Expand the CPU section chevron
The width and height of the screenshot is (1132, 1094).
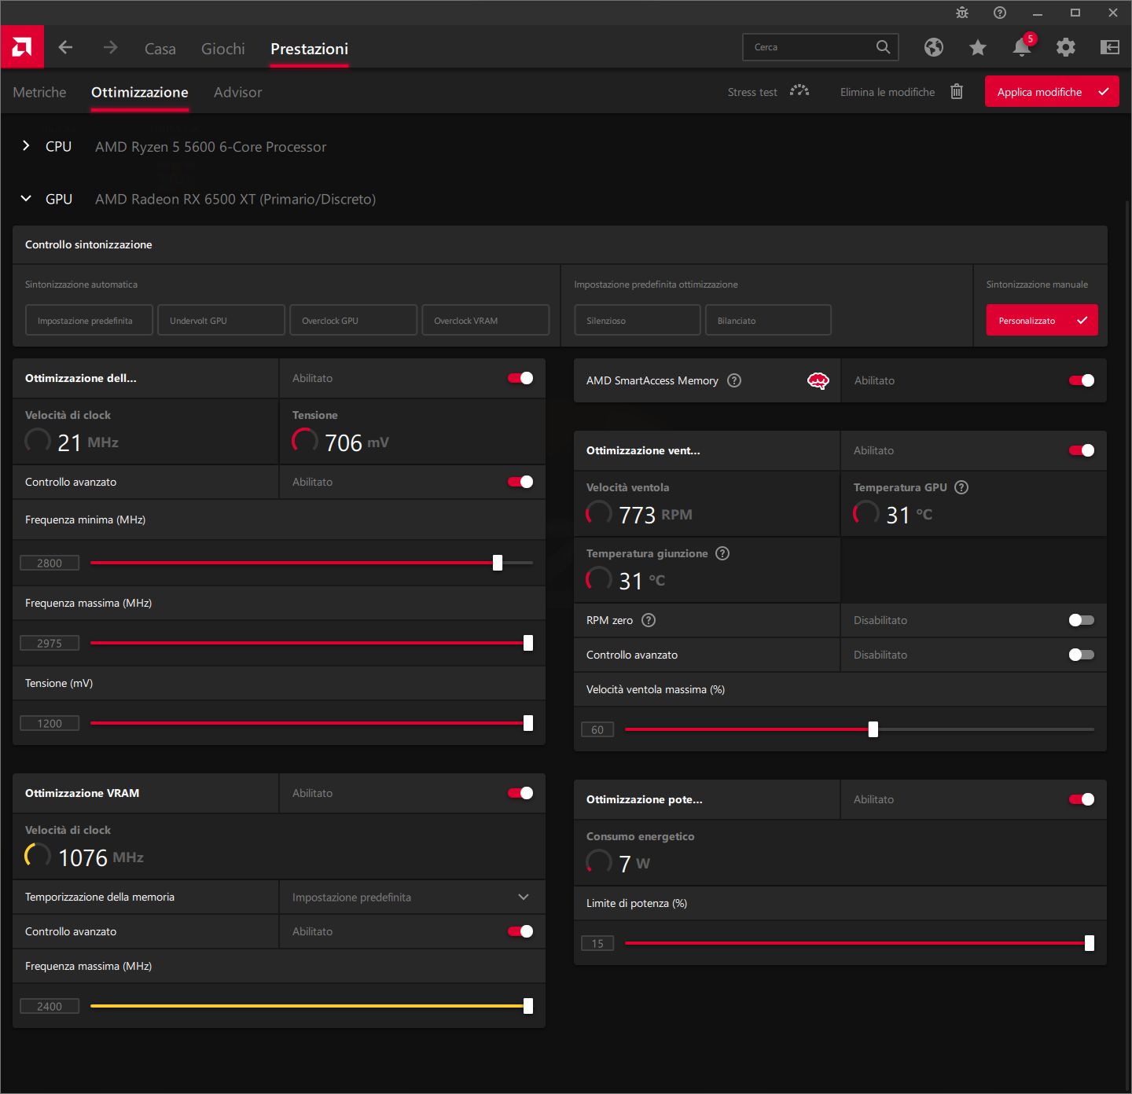coord(26,145)
